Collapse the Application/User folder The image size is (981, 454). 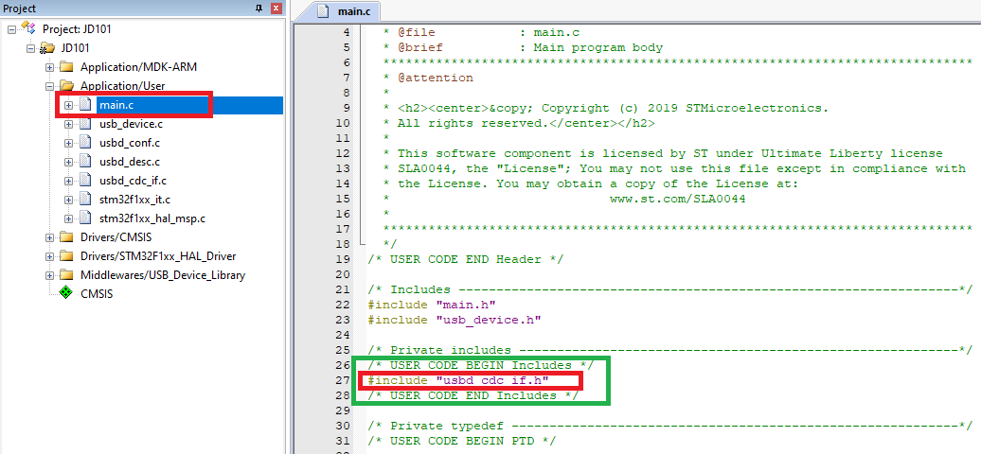[50, 86]
